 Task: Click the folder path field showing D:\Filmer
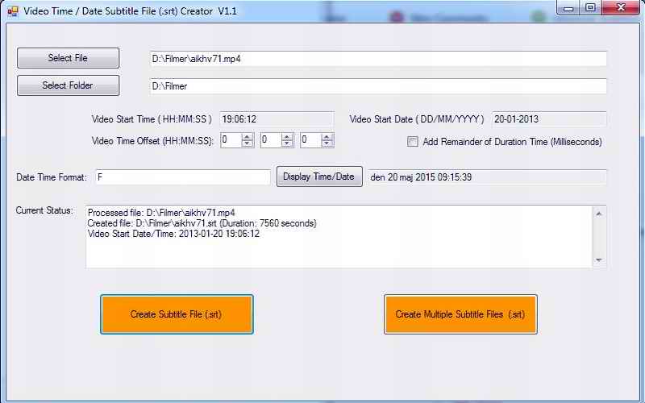click(377, 85)
